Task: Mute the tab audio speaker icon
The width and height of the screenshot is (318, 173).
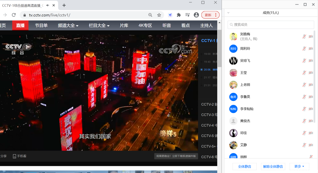Action: click(48, 5)
